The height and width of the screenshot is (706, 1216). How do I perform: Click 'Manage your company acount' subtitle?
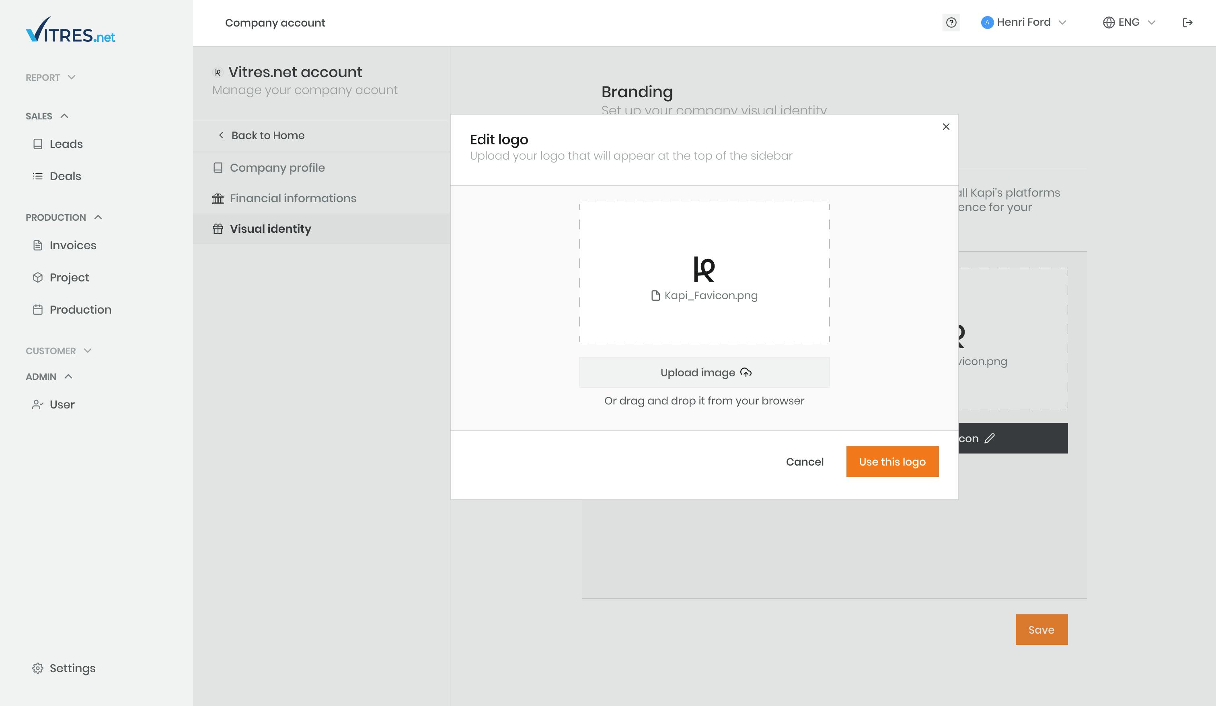tap(304, 90)
